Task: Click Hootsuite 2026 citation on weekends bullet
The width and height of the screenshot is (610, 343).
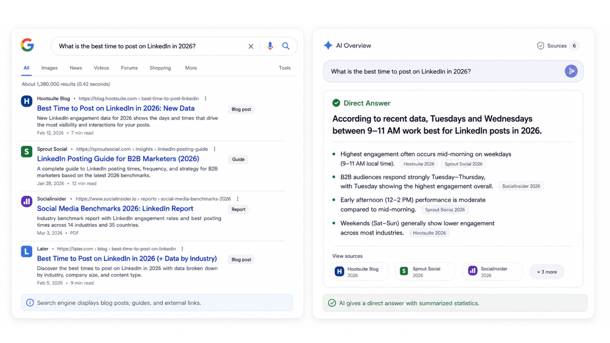Action: (429, 233)
